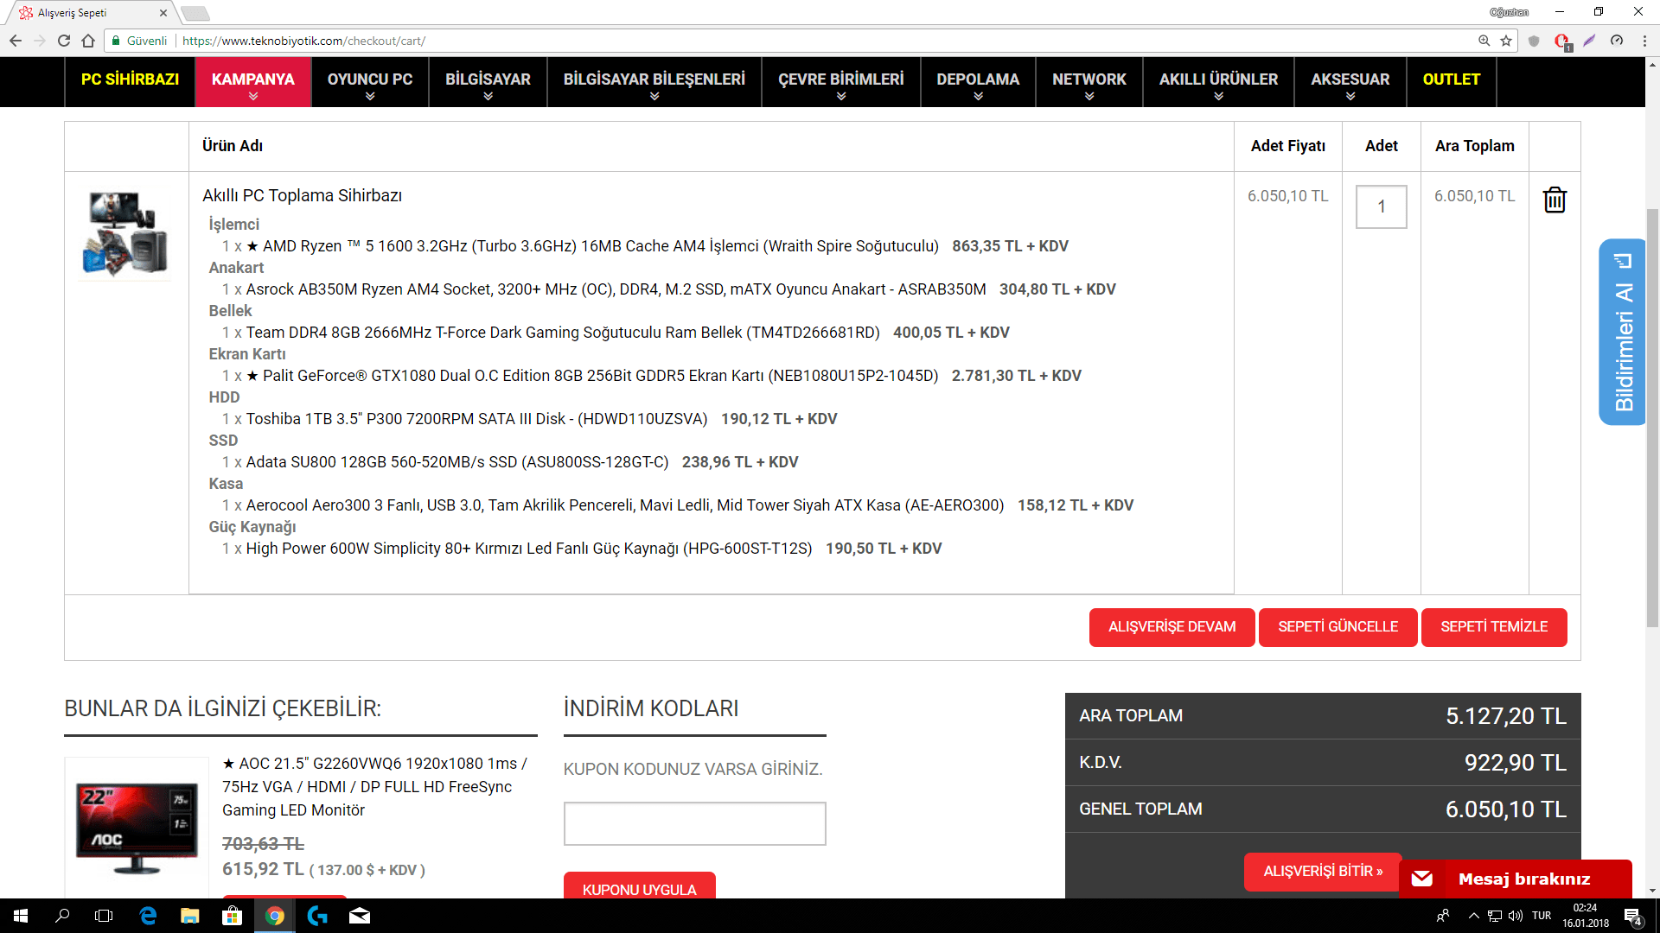This screenshot has width=1660, height=933.
Task: Click the SEPETİ TEMİZLE button
Action: [1493, 627]
